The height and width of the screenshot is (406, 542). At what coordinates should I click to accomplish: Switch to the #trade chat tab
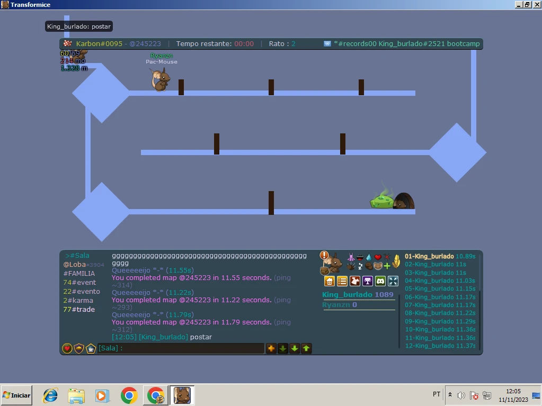79,309
